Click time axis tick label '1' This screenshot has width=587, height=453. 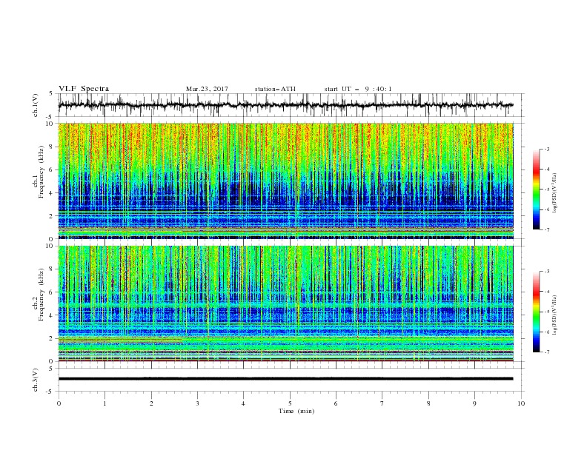[x=105, y=403]
